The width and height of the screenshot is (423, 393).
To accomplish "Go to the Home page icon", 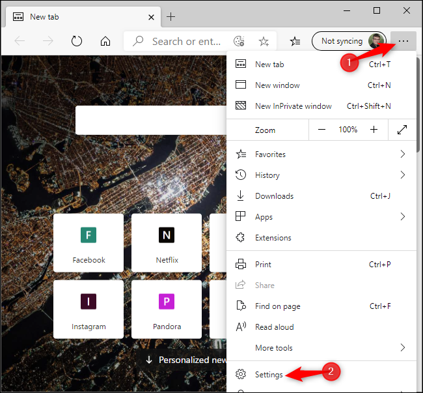I will (105, 41).
